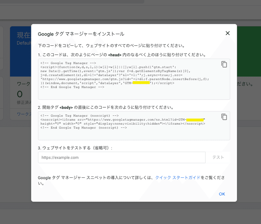Viewport: 261px width, 224px height.
Task: Click the head code snippet text area
Action: point(134,79)
